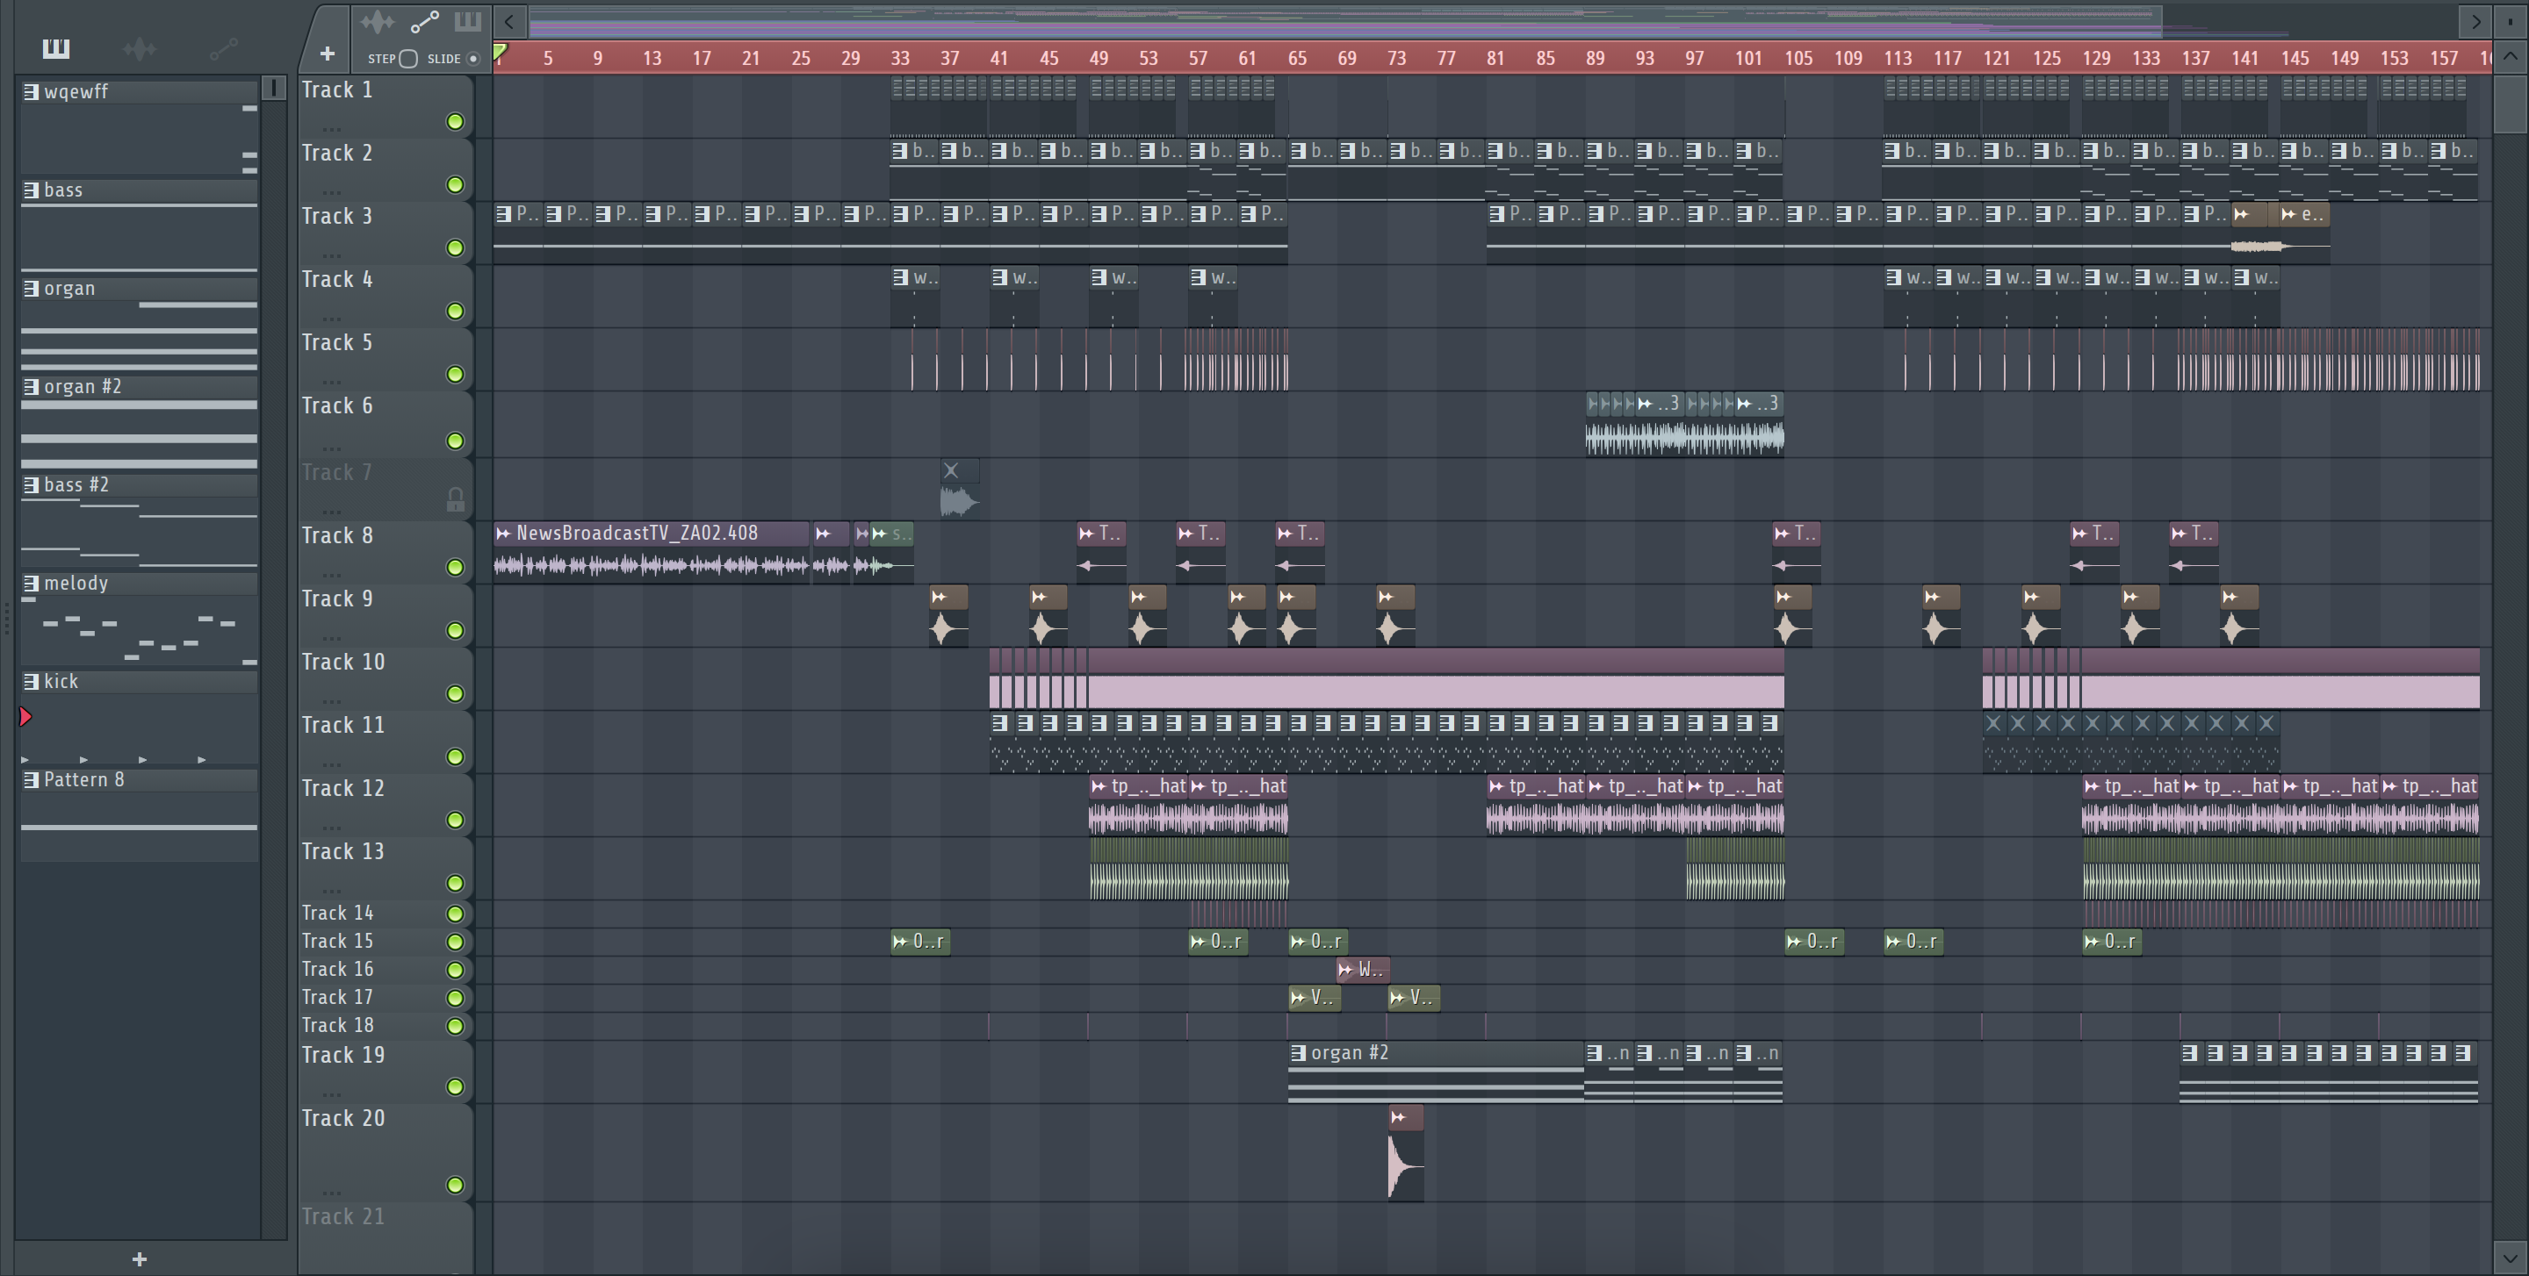This screenshot has width=2529, height=1276.
Task: Jump to bar 33 on the timeline
Action: coord(899,59)
